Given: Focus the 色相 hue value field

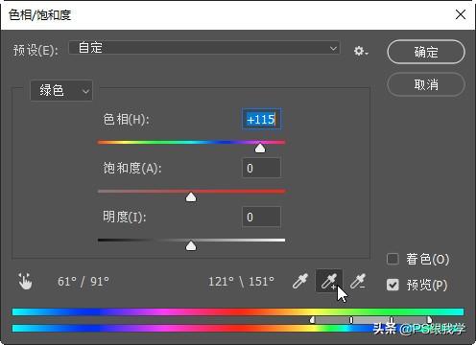Looking at the screenshot, I should (x=261, y=119).
